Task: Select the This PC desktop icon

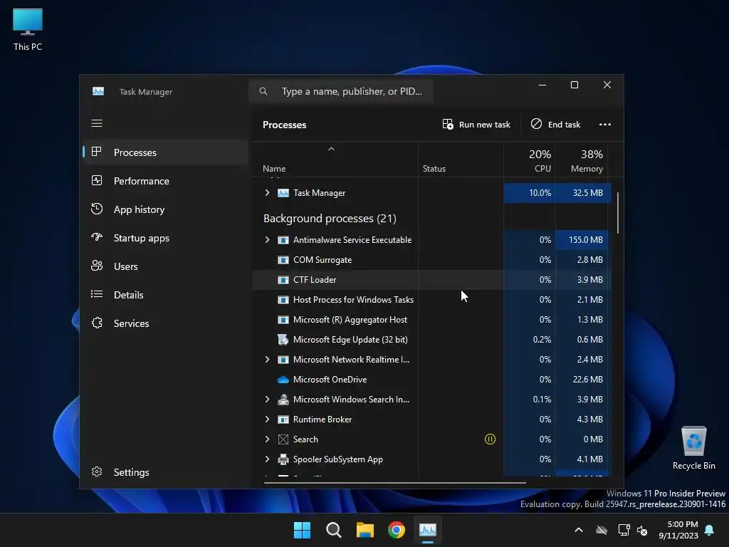Action: [x=28, y=30]
